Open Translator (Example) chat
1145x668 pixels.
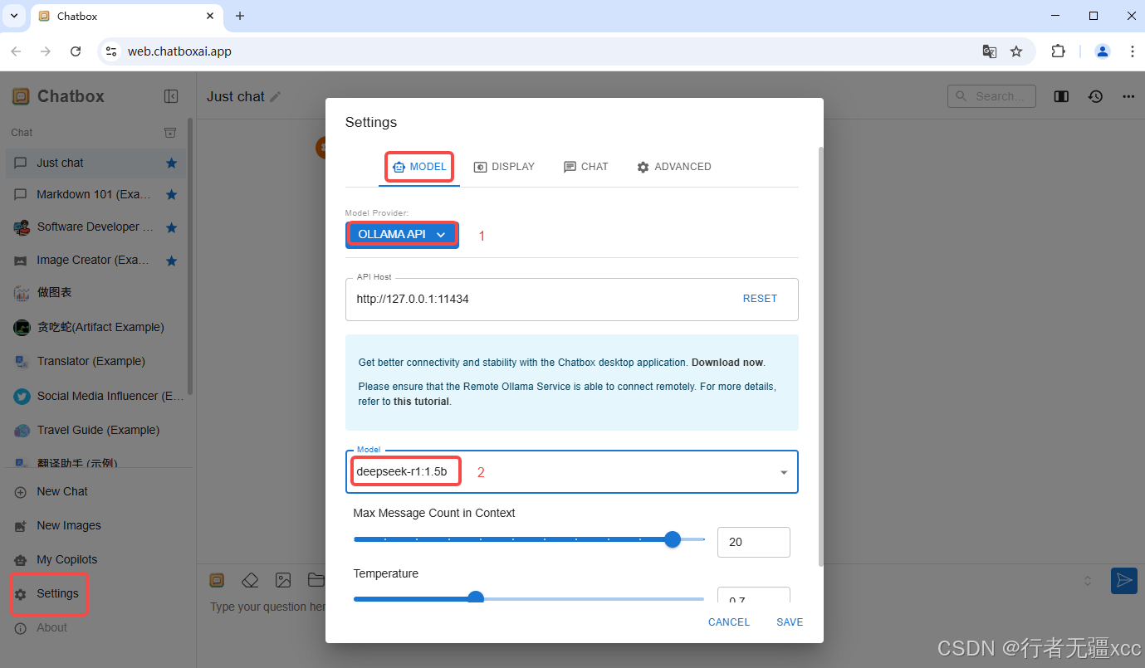(x=95, y=362)
